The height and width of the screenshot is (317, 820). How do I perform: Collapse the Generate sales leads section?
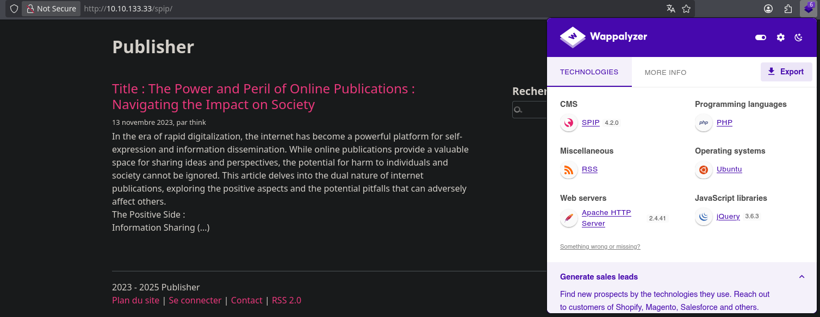coord(802,277)
